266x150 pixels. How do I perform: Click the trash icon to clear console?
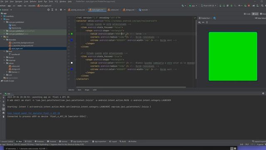tap(4, 117)
